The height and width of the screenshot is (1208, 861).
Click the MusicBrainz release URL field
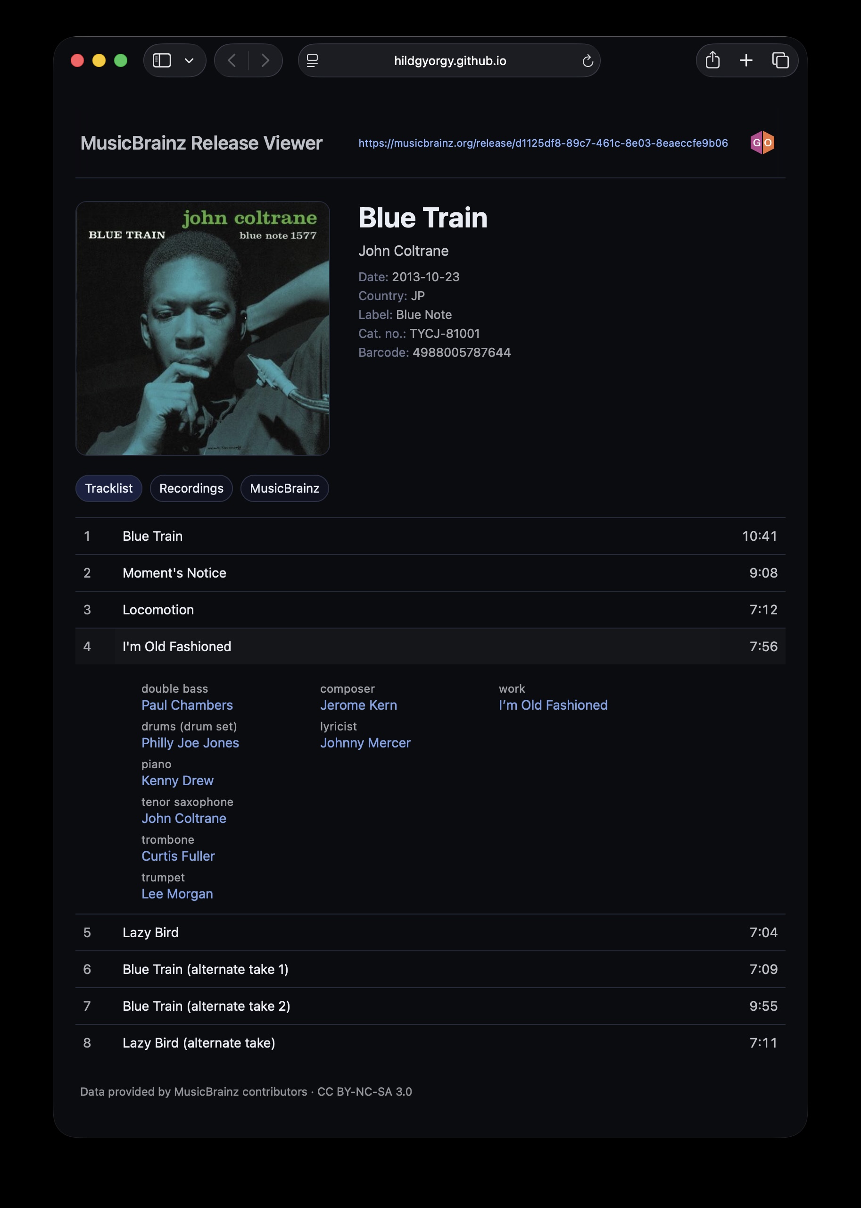click(x=543, y=143)
